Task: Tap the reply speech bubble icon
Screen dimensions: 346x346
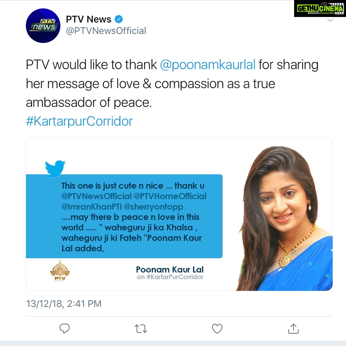Action: [x=65, y=329]
